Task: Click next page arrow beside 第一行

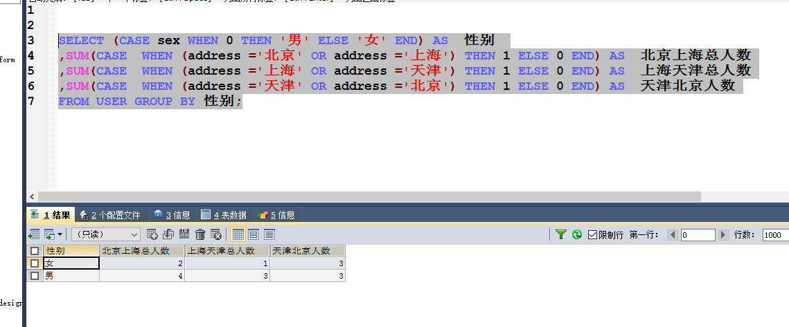Action: (724, 234)
